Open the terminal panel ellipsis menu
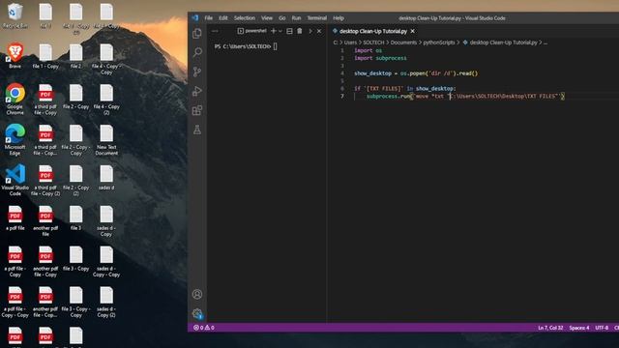The height and width of the screenshot is (348, 619). (215, 31)
